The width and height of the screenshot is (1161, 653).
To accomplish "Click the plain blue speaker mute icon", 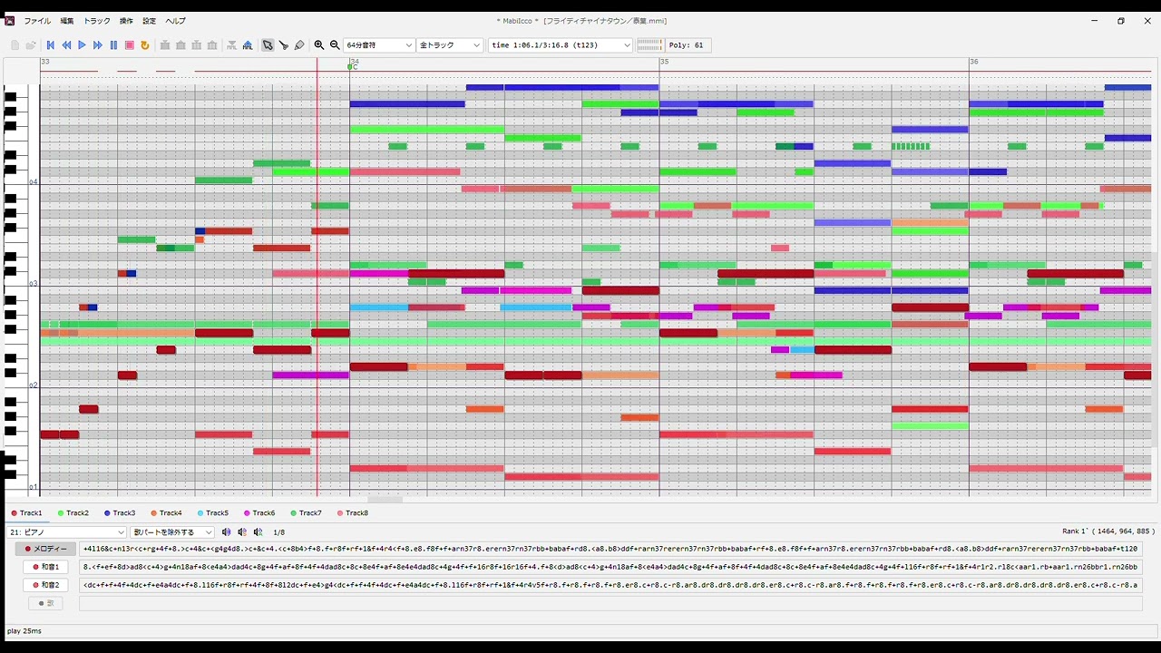I will (x=227, y=532).
